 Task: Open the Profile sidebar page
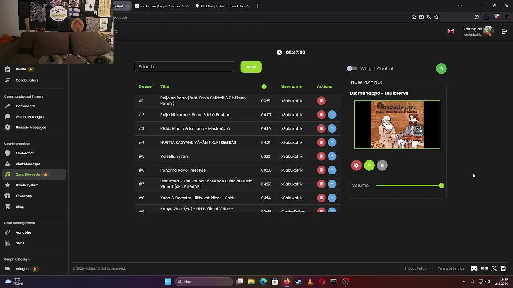click(x=21, y=69)
